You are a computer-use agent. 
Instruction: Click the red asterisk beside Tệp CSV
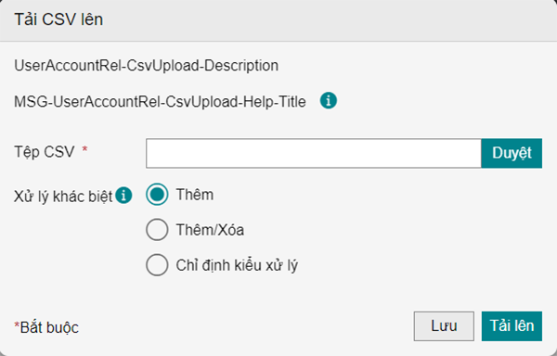84,149
